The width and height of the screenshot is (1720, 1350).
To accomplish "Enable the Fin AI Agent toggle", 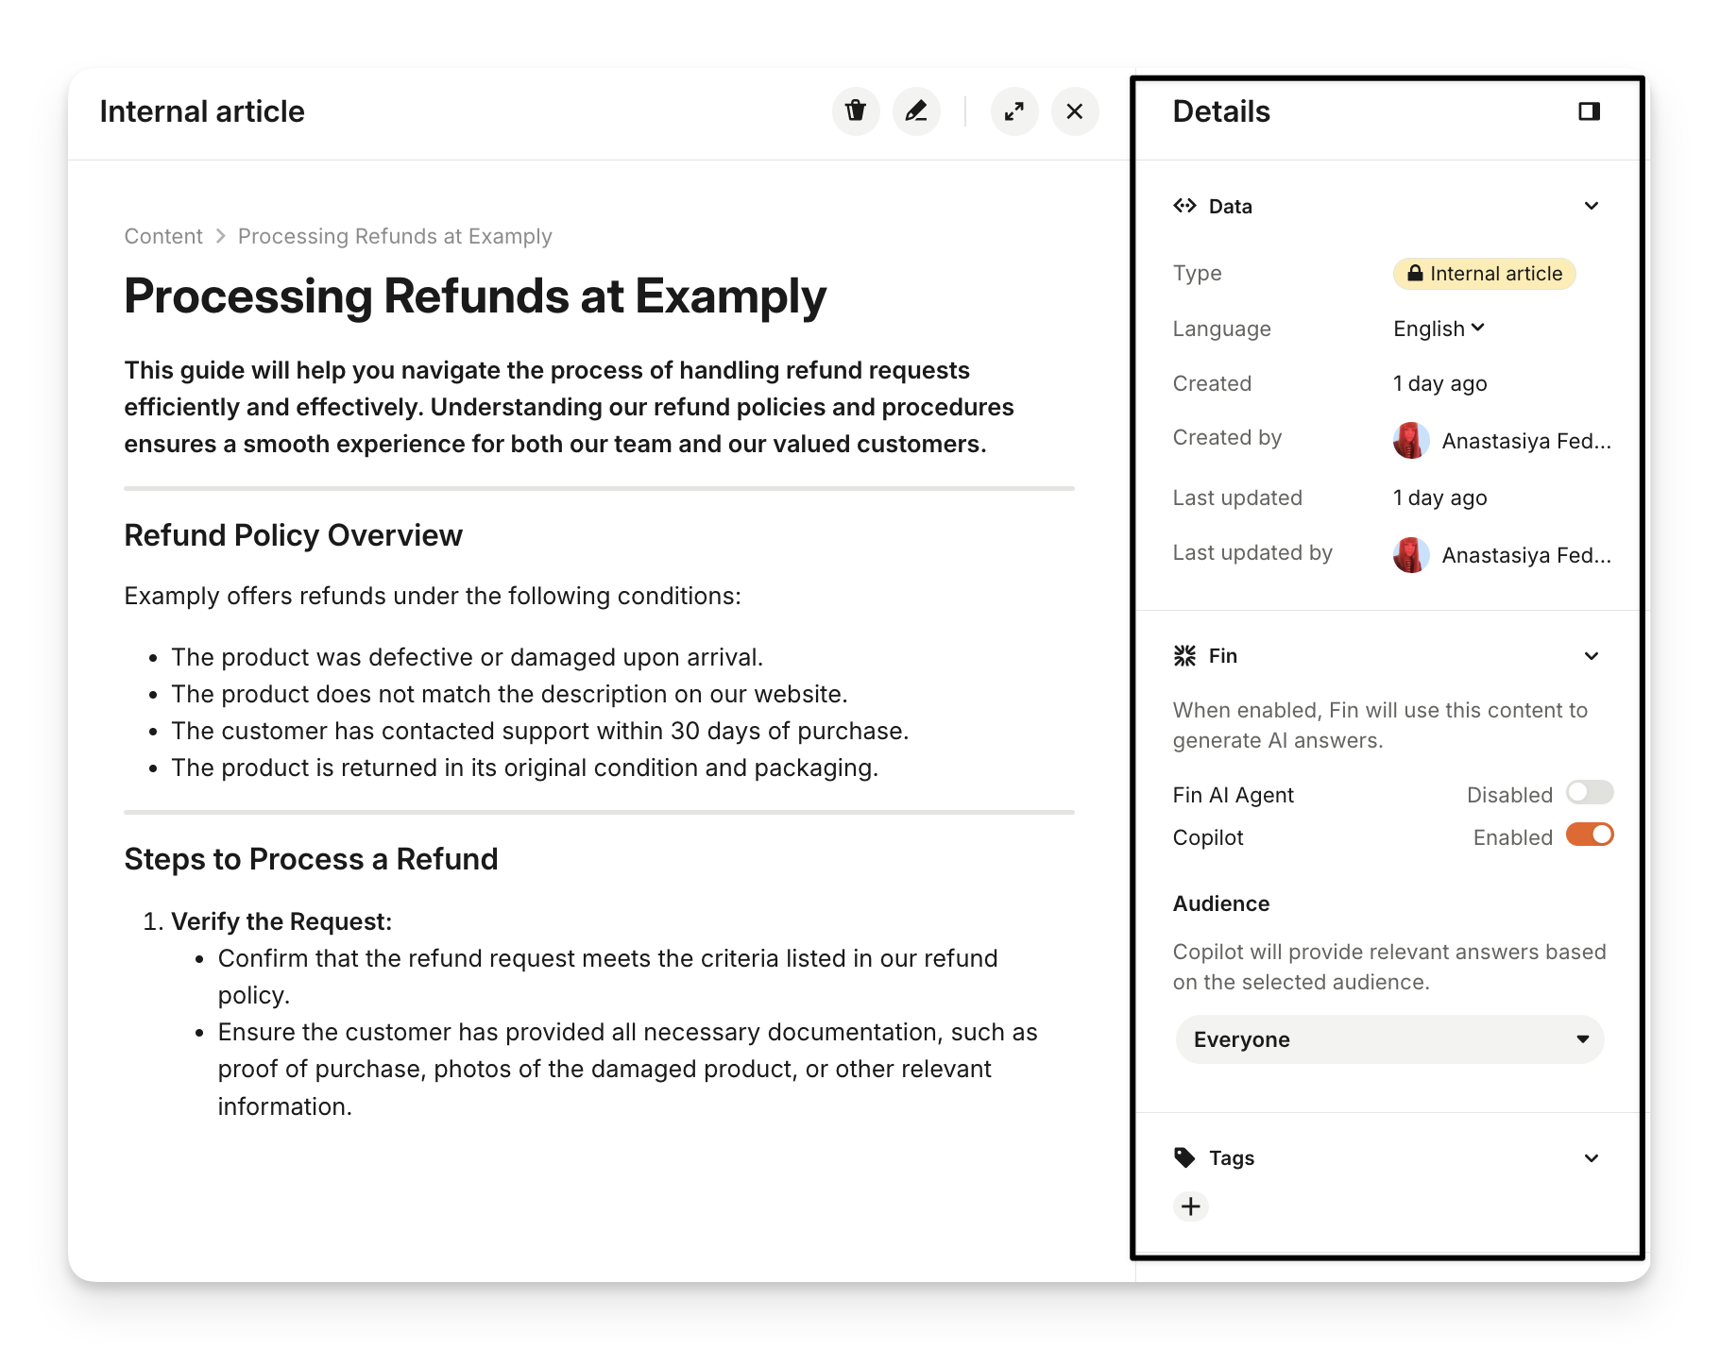I will point(1590,793).
